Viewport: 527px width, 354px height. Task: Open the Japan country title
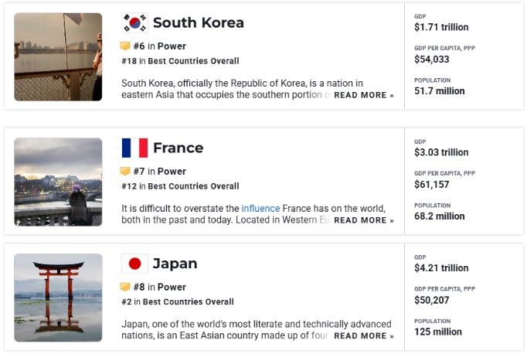click(175, 264)
